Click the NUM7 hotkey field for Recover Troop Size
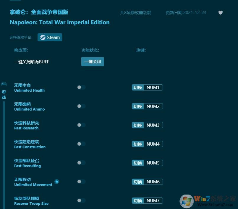This screenshot has width=238, height=209. click(153, 200)
